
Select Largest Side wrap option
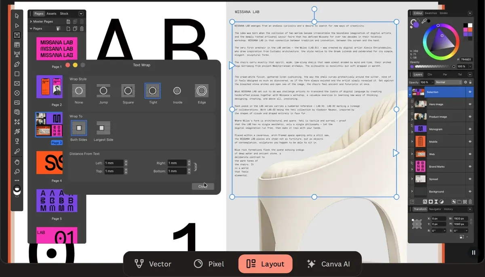tap(103, 128)
